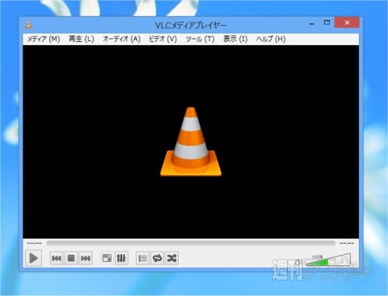The width and height of the screenshot is (388, 296).
Task: Mute audio via the speaker icon
Action: (298, 262)
